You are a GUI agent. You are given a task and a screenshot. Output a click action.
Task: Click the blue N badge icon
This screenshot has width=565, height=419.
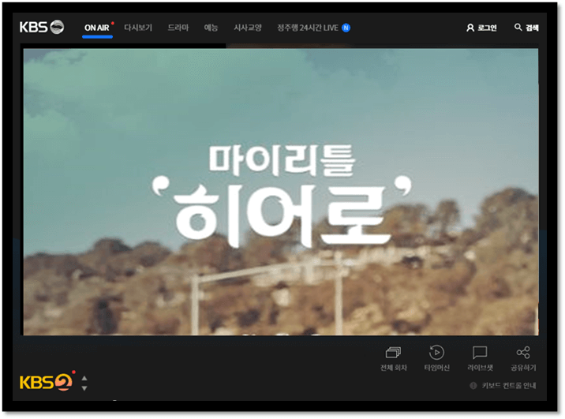(346, 28)
